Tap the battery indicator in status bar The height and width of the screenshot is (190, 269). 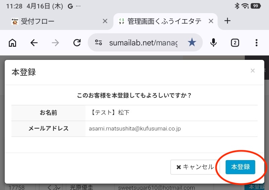click(255, 6)
